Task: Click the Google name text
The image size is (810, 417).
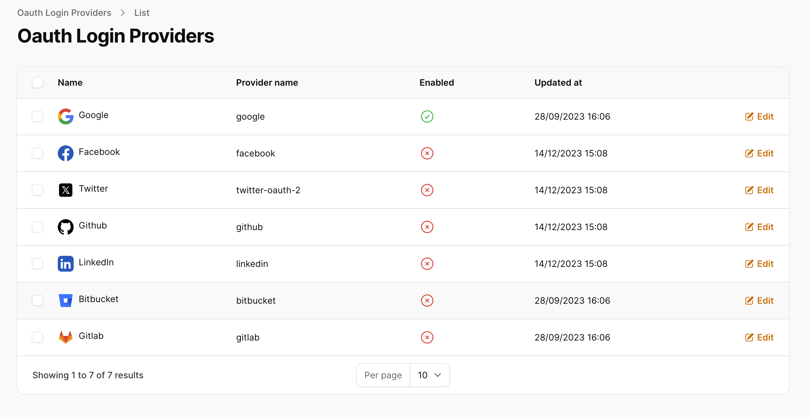Action: 94,115
